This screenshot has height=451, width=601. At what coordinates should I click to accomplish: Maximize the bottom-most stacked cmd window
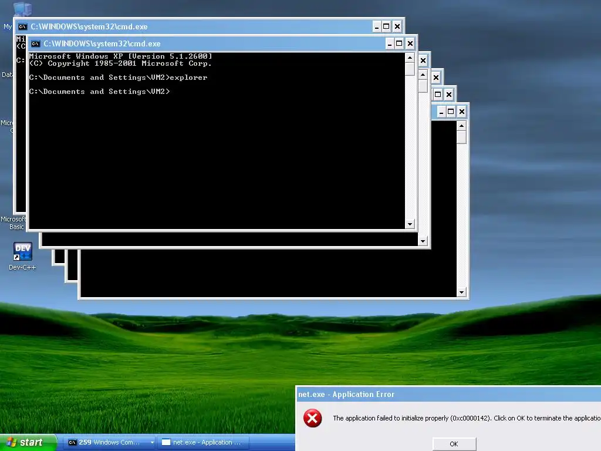451,112
